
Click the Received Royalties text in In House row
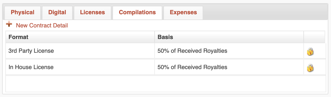coord(202,67)
